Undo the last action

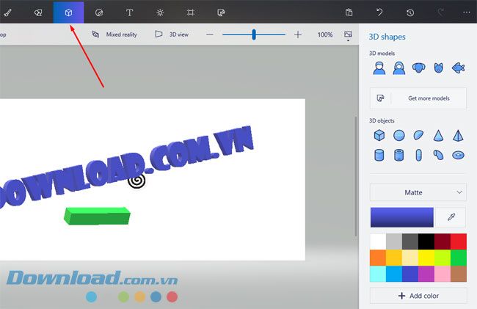379,12
